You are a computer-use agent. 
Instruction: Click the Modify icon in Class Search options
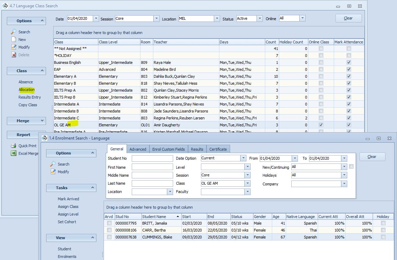(14, 47)
